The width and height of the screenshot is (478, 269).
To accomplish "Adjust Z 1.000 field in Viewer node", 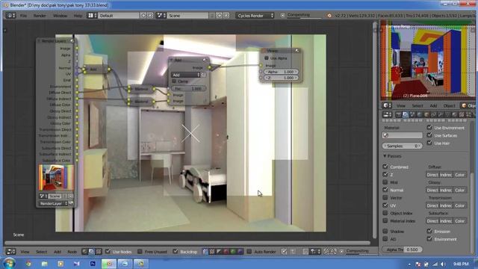I will tap(281, 78).
